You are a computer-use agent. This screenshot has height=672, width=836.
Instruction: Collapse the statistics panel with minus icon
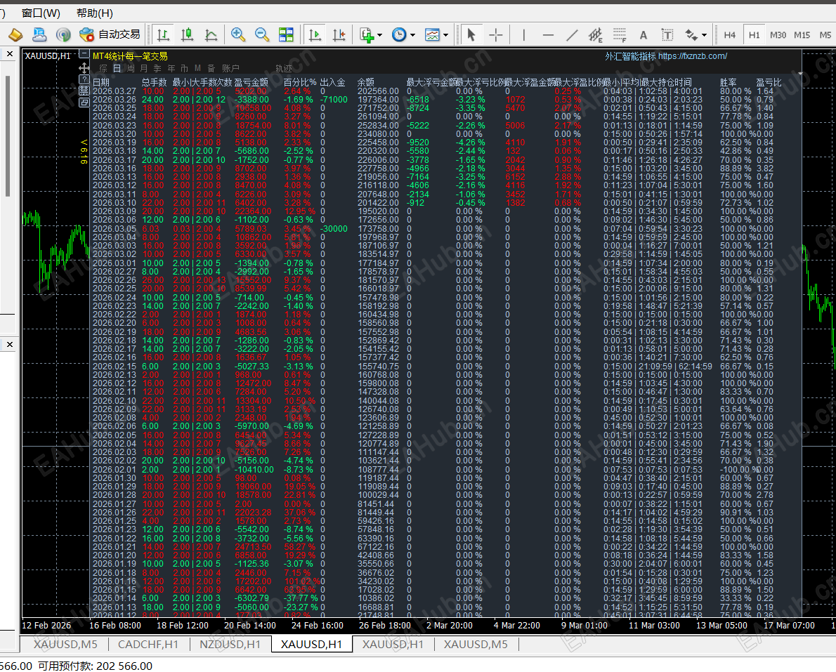click(x=84, y=54)
